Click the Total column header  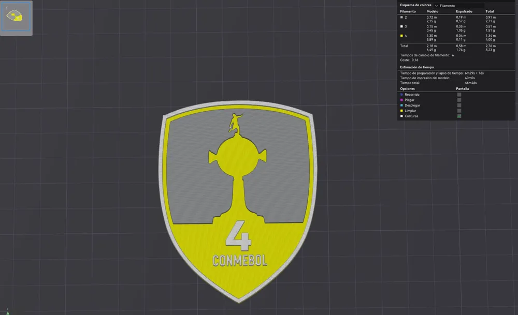(490, 11)
